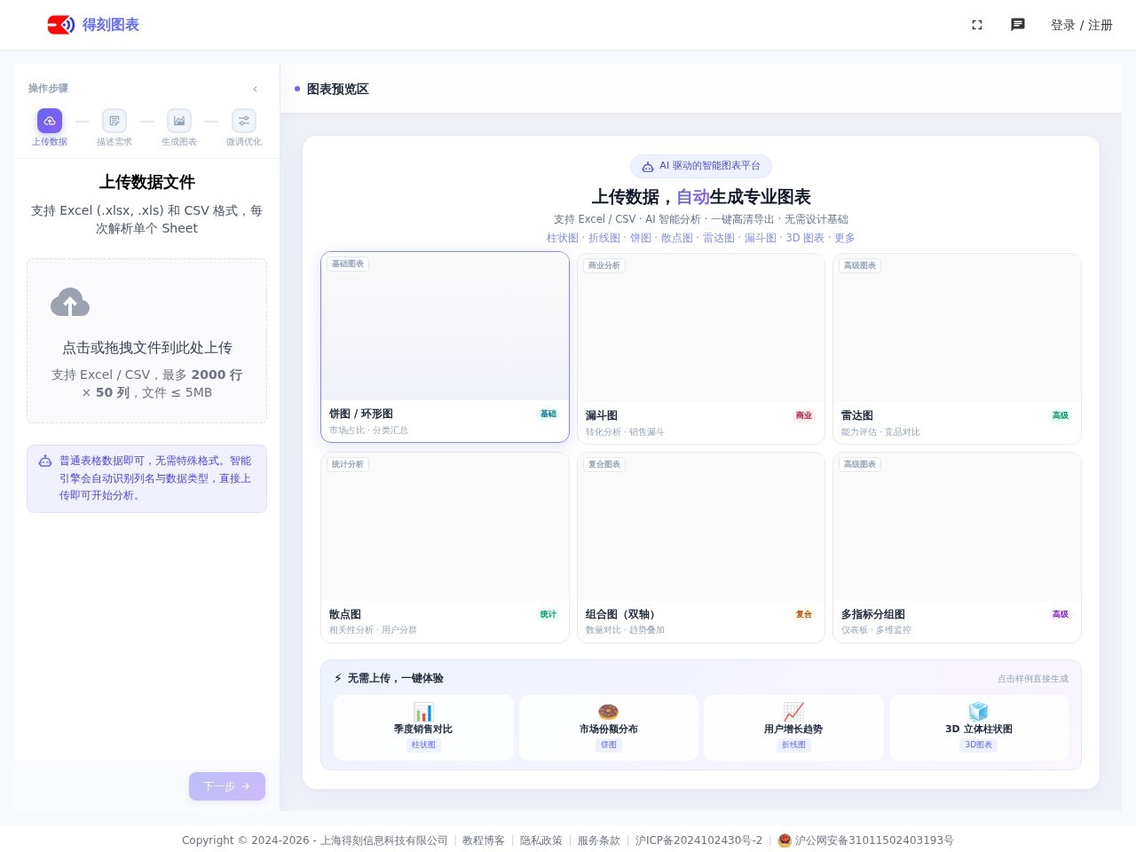Click 点击样例直接生成 text
Image resolution: width=1136 pixels, height=852 pixels.
click(1033, 679)
